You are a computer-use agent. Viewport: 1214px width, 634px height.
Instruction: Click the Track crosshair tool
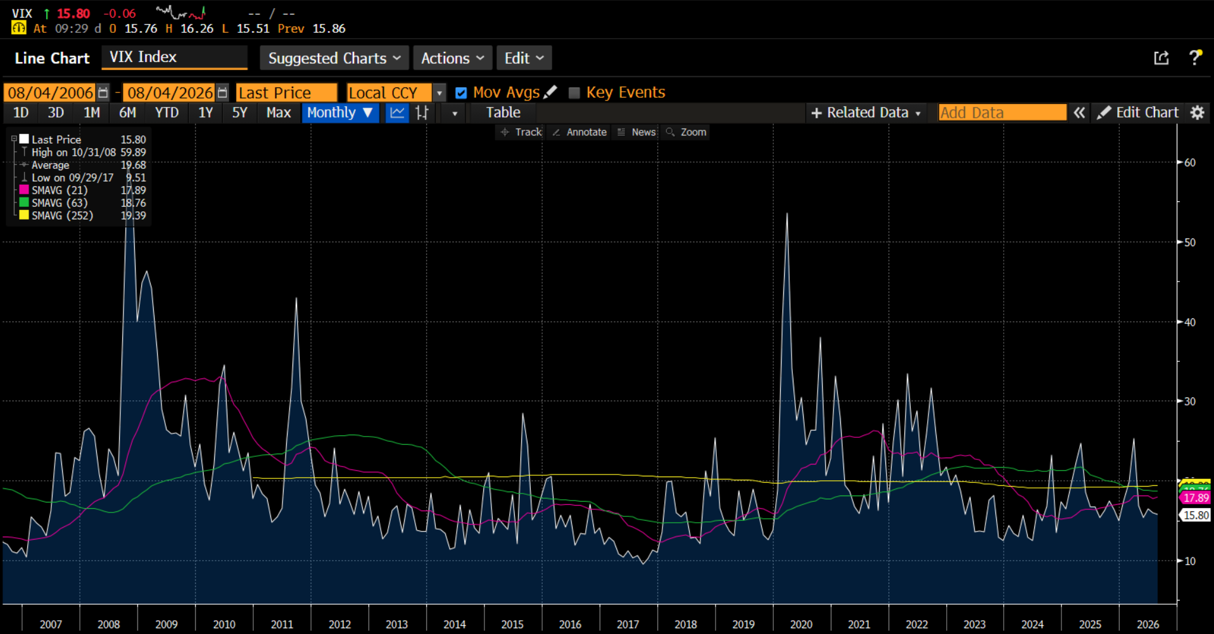pyautogui.click(x=521, y=132)
